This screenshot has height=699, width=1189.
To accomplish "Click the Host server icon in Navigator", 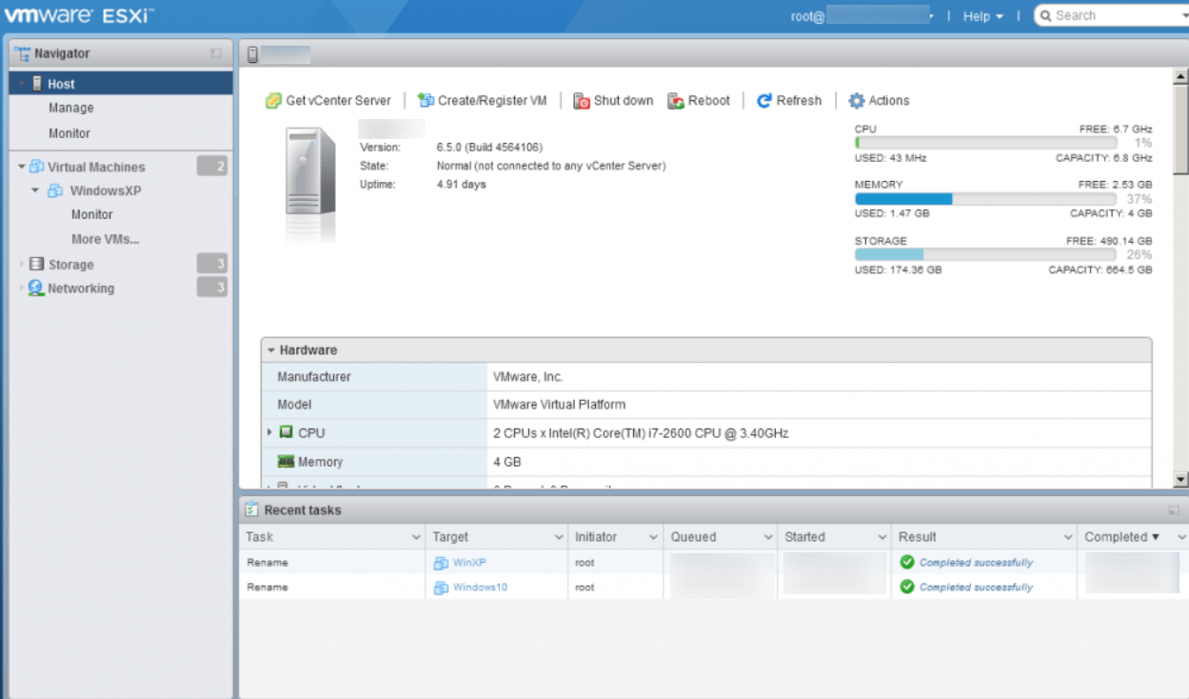I will tap(37, 84).
